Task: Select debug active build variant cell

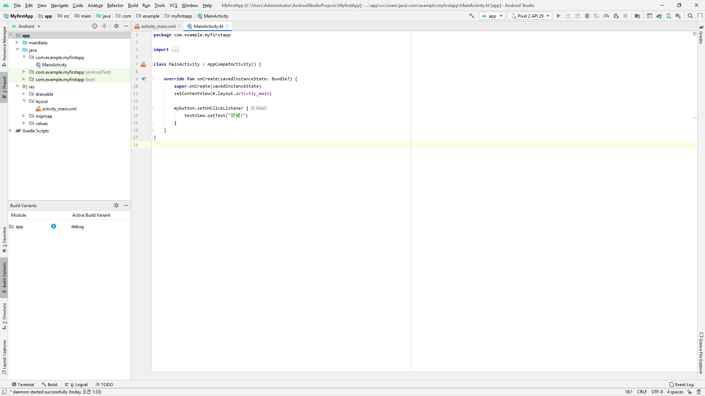Action: pyautogui.click(x=77, y=227)
